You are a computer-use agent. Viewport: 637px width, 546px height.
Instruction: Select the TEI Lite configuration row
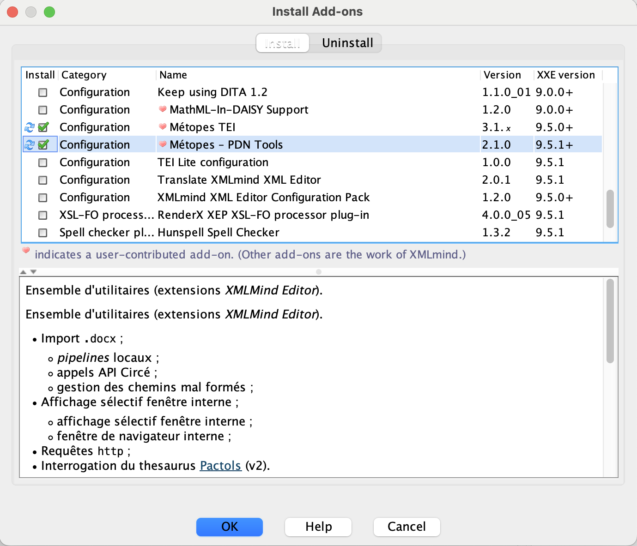point(312,162)
